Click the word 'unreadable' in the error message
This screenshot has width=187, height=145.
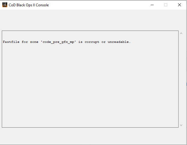118,42
